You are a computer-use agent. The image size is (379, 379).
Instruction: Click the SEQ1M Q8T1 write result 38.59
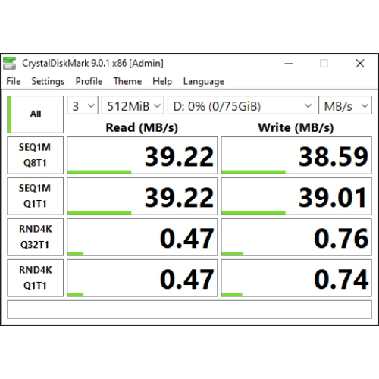pos(296,155)
